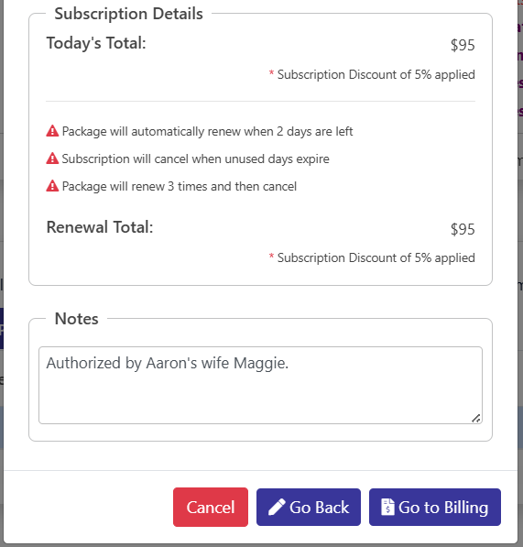Image resolution: width=523 pixels, height=547 pixels.
Task: Click the warning icon beside subscription cancel message
Action: [x=52, y=159]
